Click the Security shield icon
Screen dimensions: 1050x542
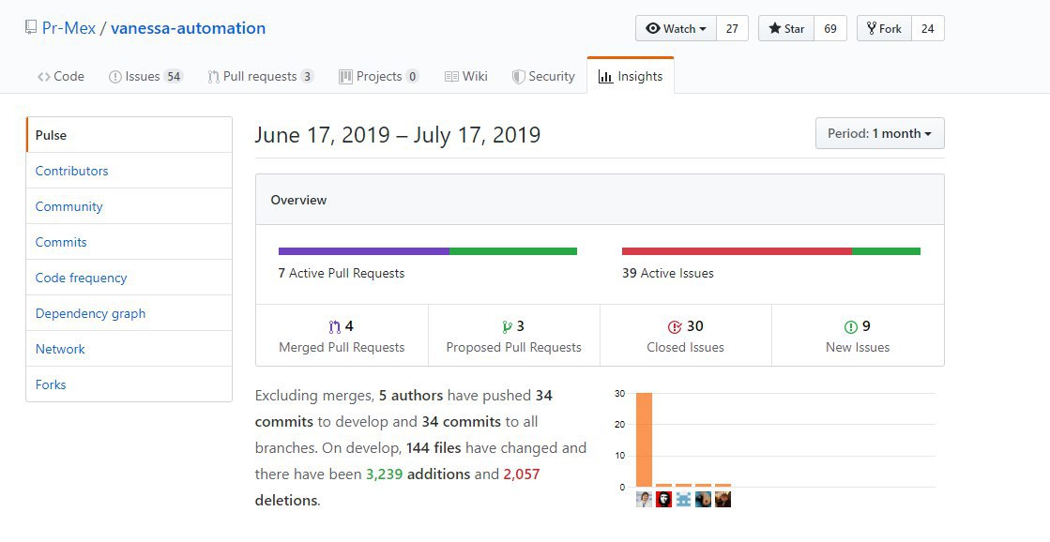518,77
